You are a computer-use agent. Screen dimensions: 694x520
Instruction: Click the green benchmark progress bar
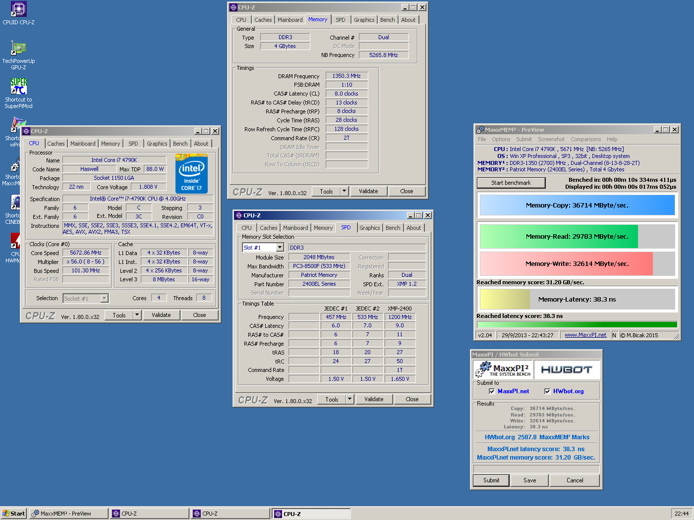click(577, 325)
